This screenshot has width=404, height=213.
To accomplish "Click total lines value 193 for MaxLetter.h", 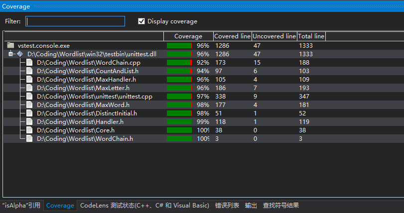I will [x=304, y=88].
